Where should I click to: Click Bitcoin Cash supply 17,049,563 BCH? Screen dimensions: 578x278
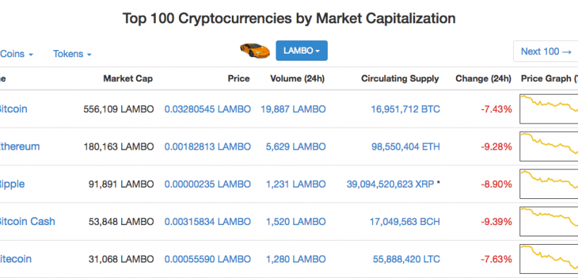coord(405,222)
